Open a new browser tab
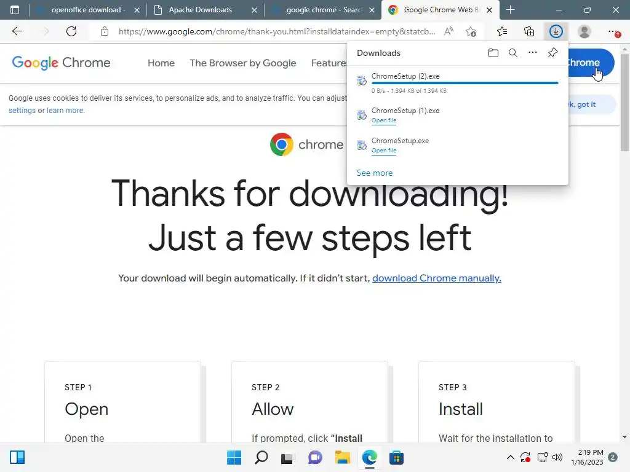This screenshot has width=630, height=472. click(x=510, y=10)
